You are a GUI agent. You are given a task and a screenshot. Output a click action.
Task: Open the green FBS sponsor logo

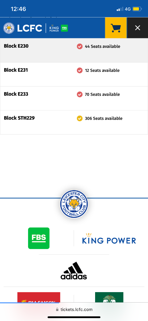(x=39, y=238)
